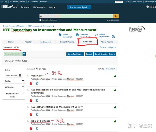Image resolution: width=156 pixels, height=132 pixels.
Task: Click the Subscribe button
Action: tap(119, 2)
